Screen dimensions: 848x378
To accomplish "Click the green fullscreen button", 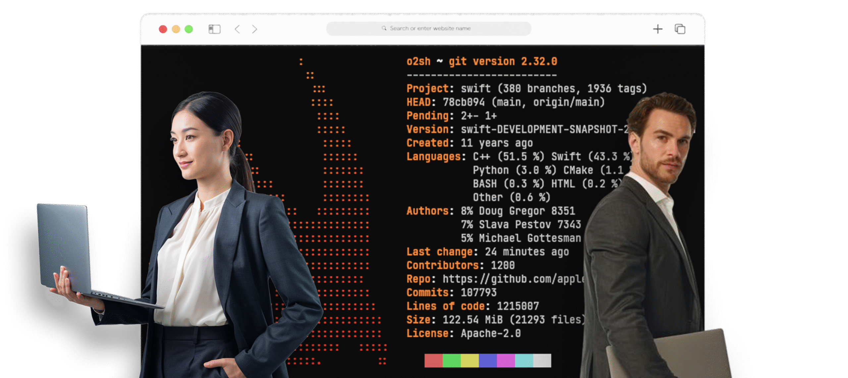I will (189, 29).
